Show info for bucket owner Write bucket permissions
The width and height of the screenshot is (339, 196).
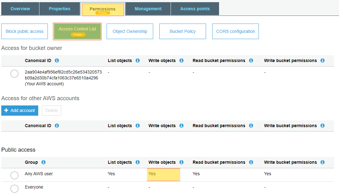323,60
